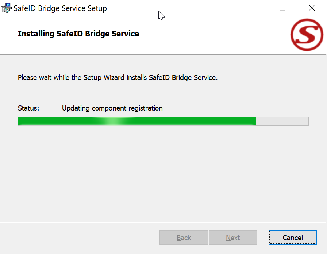The image size is (327, 254).
Task: Click the "Please wait while the Setup Wizard" message
Action: tap(118, 78)
